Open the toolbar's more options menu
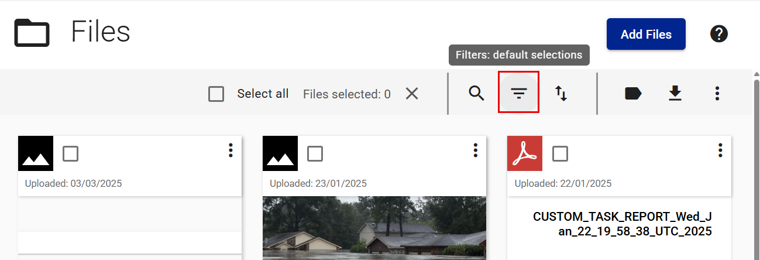This screenshot has width=760, height=260. tap(717, 93)
